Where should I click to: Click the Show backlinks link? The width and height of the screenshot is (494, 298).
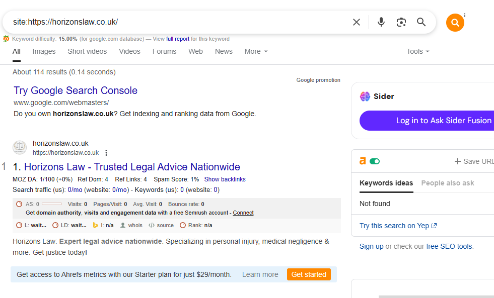click(x=225, y=179)
